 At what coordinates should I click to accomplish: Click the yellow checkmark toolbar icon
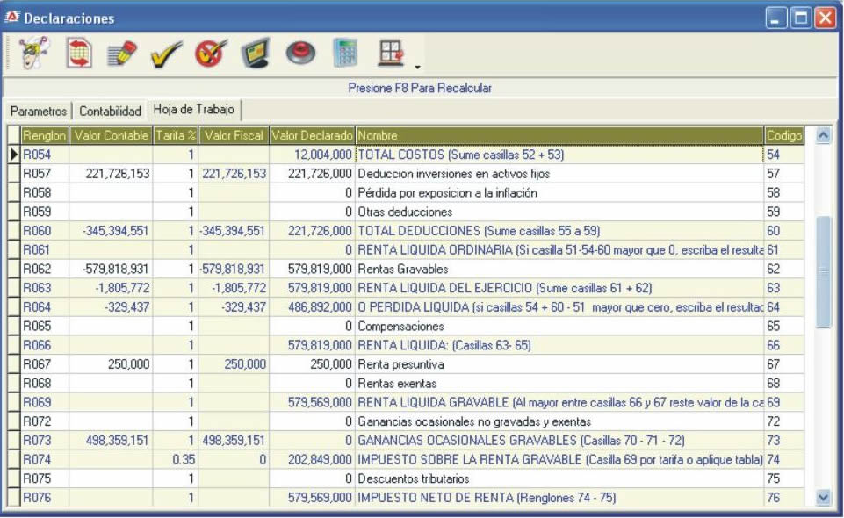[x=166, y=54]
